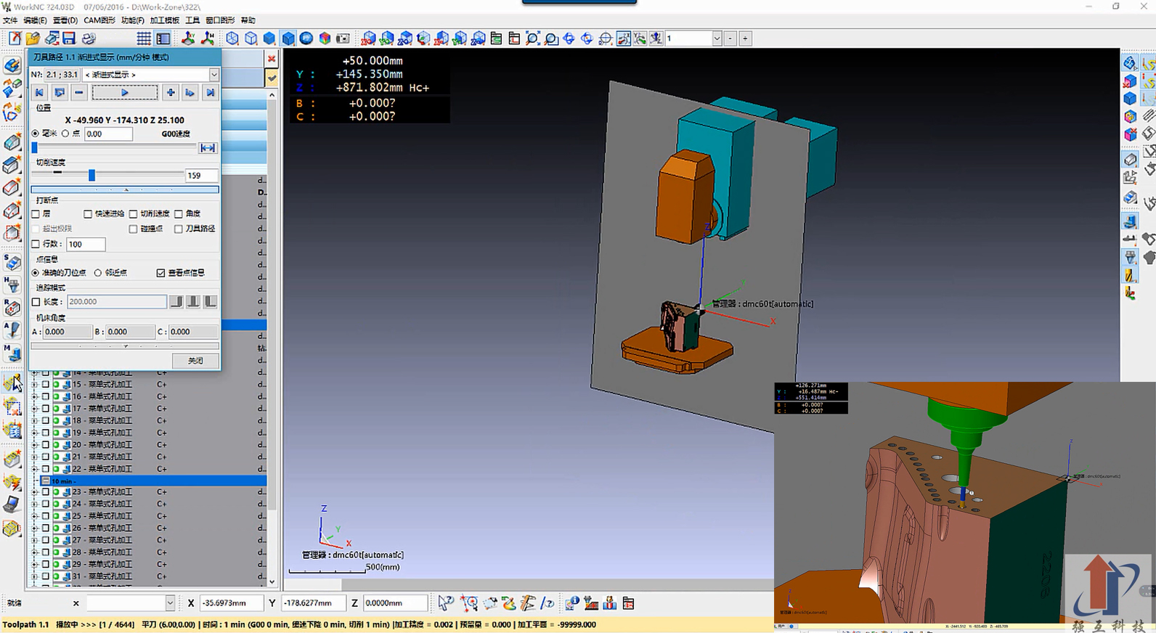Click the Open folder toolbar icon
The height and width of the screenshot is (633, 1156).
click(33, 38)
